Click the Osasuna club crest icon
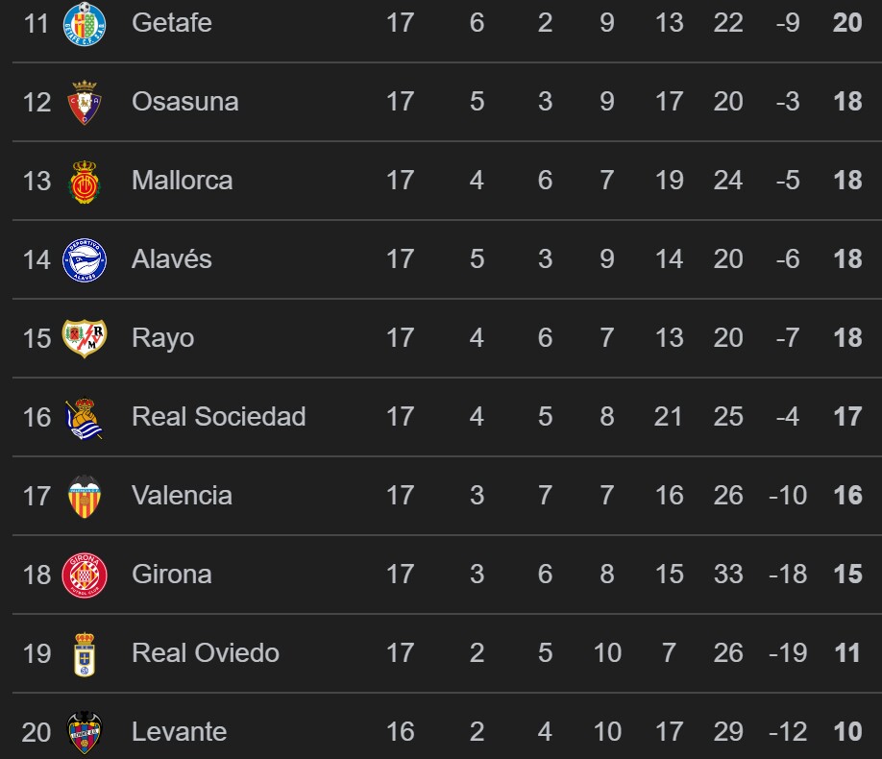This screenshot has width=882, height=759. (85, 102)
